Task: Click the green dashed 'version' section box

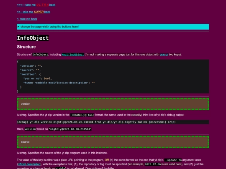Action: click(x=113, y=104)
